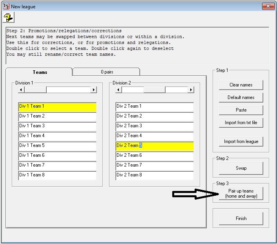Open Import from txt file

(x=241, y=123)
